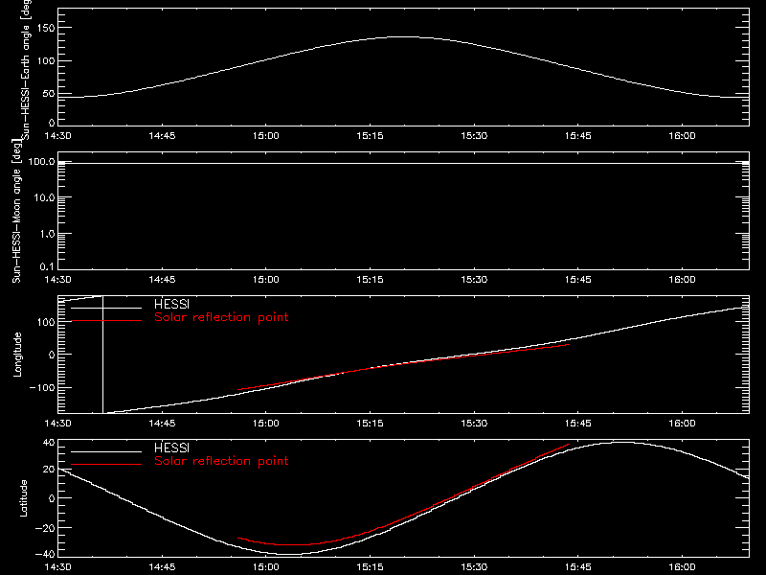The width and height of the screenshot is (766, 575).
Task: Click 14:30 label under Longitude plot
Action: click(x=57, y=424)
